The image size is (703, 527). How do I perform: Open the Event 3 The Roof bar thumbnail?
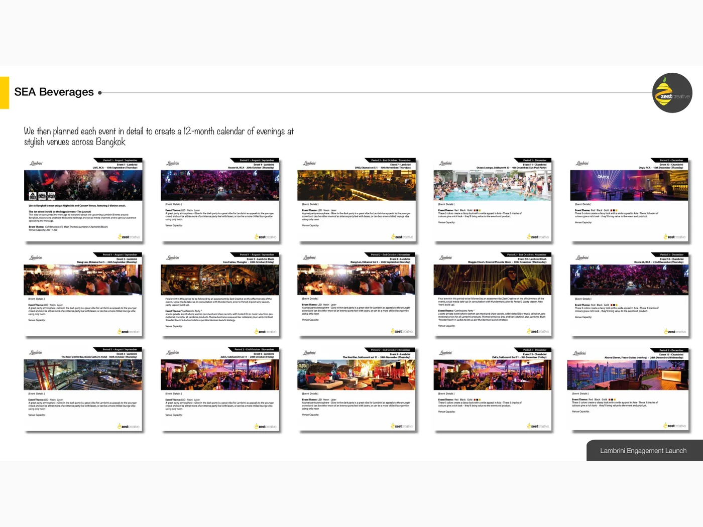pyautogui.click(x=83, y=389)
